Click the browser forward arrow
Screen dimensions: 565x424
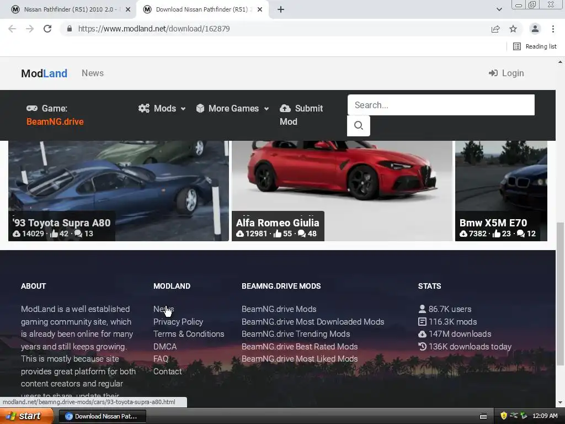30,29
